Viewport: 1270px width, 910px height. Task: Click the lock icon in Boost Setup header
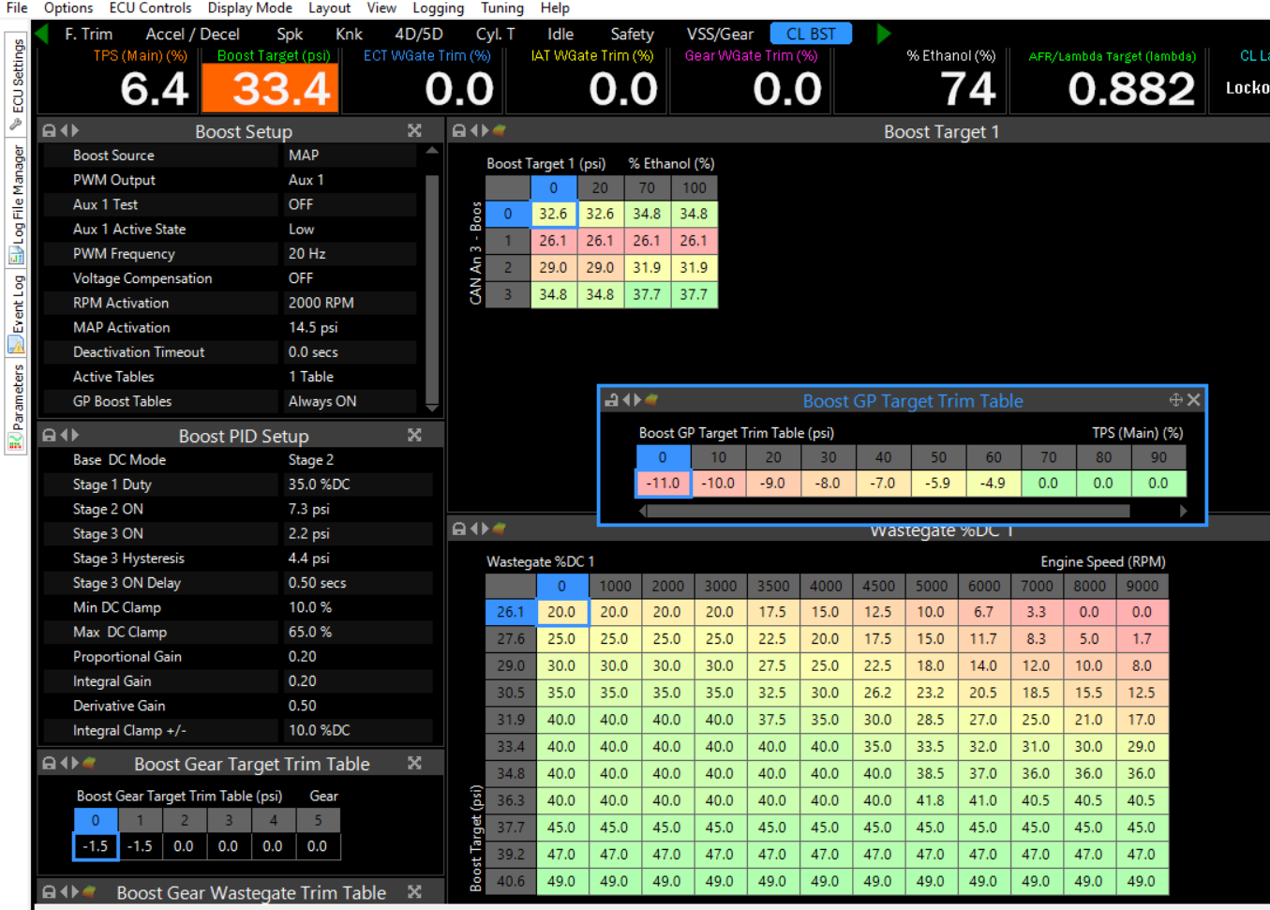point(49,131)
